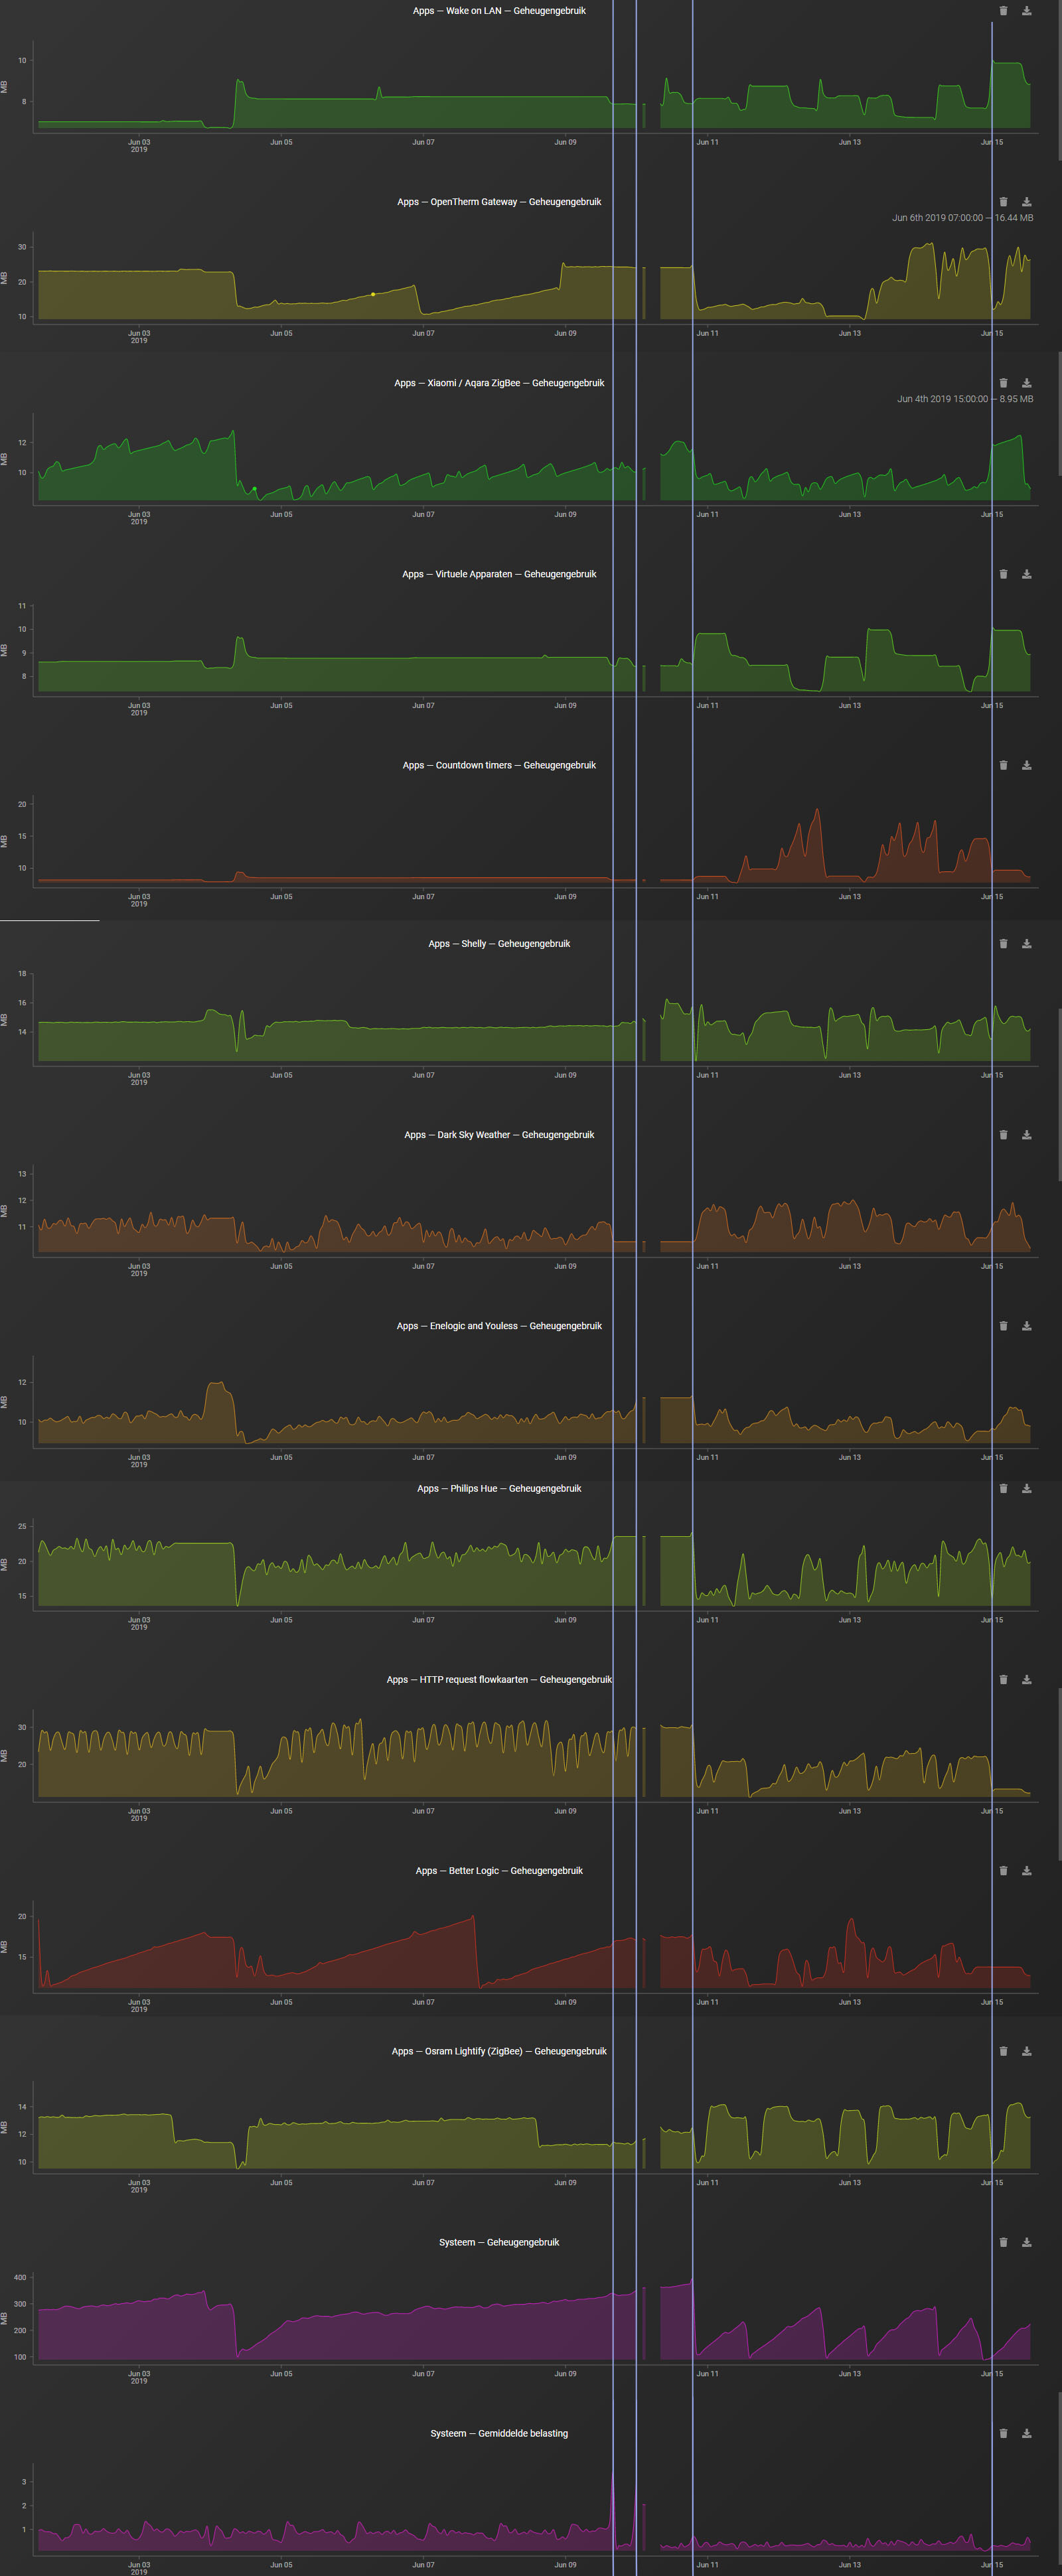This screenshot has width=1062, height=2576.
Task: Click the 'Systeem — Gemiddelde belasting' chart title
Action: coord(499,2433)
